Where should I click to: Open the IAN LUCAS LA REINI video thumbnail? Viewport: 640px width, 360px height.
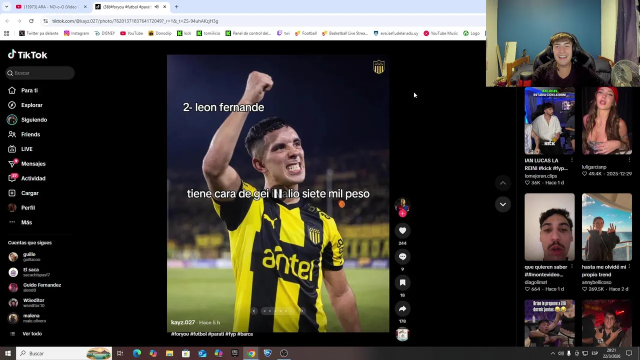pyautogui.click(x=549, y=121)
